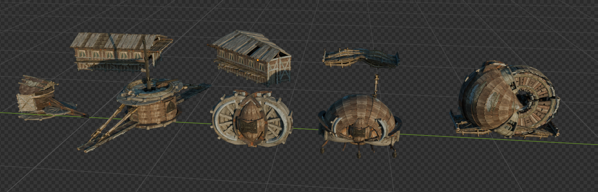The image size is (598, 192).
Task: Click the curved wooden bridge railing model
Action: [x=360, y=59]
